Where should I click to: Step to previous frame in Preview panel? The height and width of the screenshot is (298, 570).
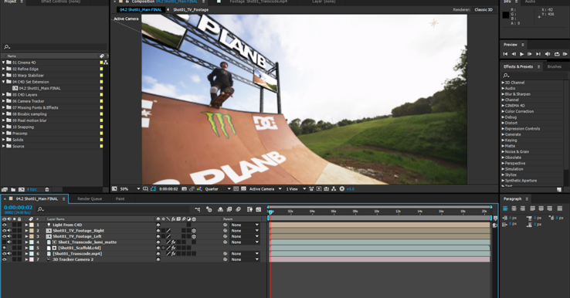[x=514, y=54]
